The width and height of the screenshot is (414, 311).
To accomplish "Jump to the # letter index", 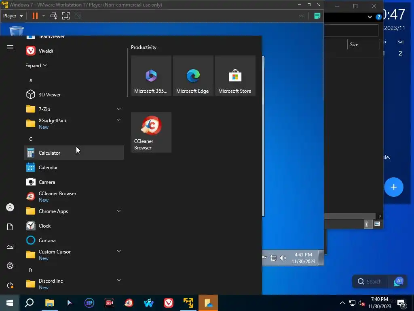I will click(x=31, y=81).
